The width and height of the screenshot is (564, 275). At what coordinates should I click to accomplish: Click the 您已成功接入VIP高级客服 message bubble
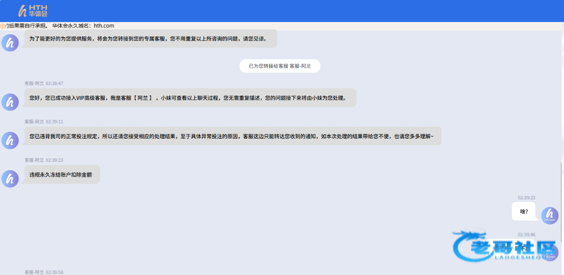[x=190, y=98]
